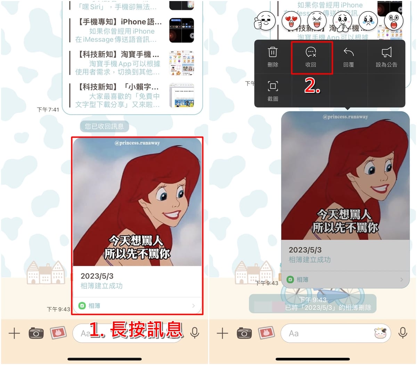Tap the 2023/5/3 album title in left screenshot
The height and width of the screenshot is (365, 417).
point(97,276)
